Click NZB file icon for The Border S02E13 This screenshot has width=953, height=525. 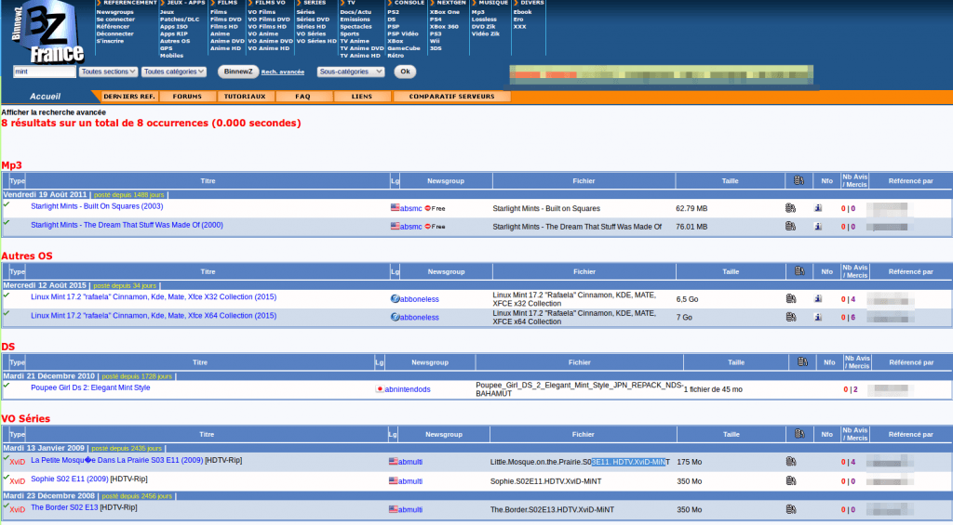(790, 509)
